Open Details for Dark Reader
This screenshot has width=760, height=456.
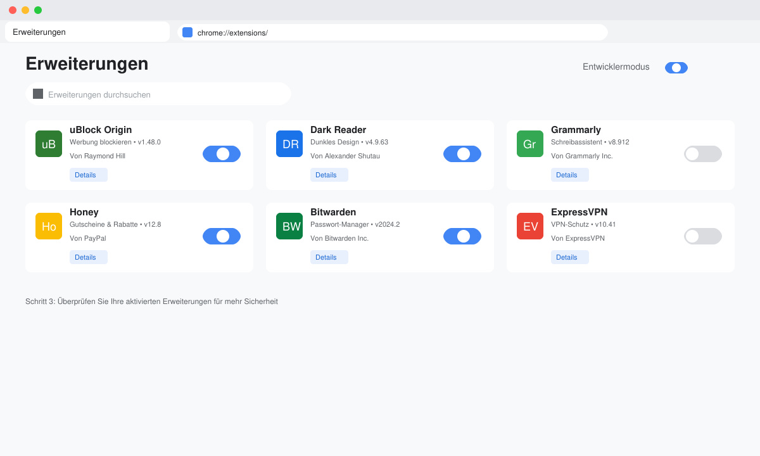[329, 175]
